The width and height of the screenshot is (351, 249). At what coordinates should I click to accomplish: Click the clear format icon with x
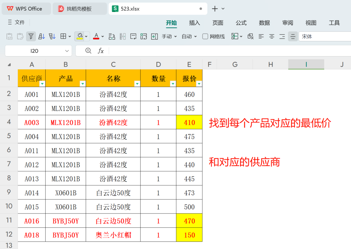click(x=251, y=36)
